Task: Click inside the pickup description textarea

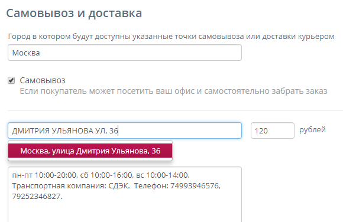Action: (x=125, y=194)
